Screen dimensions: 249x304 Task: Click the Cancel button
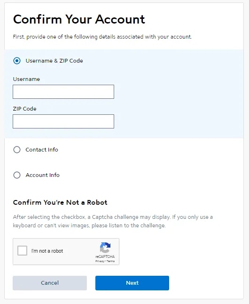(x=50, y=283)
